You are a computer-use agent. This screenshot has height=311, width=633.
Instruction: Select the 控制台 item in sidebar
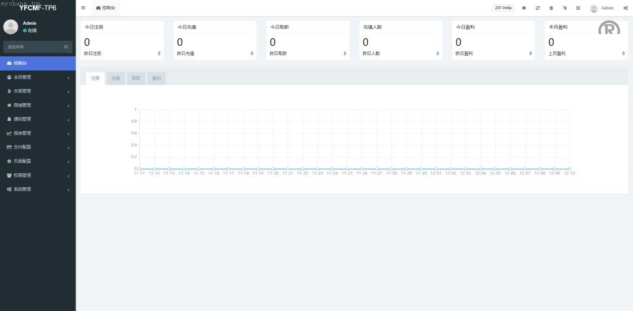pos(37,63)
